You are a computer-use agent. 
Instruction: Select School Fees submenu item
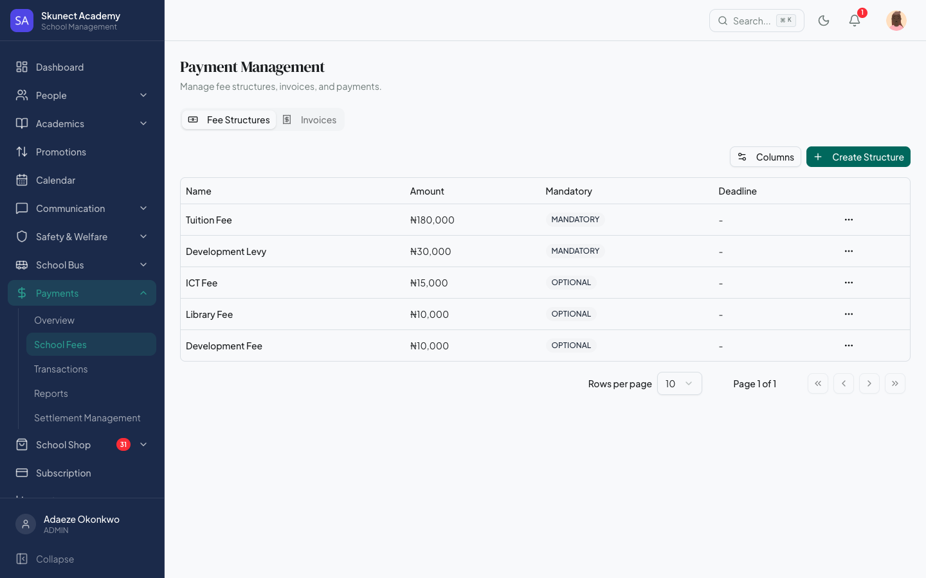(91, 344)
